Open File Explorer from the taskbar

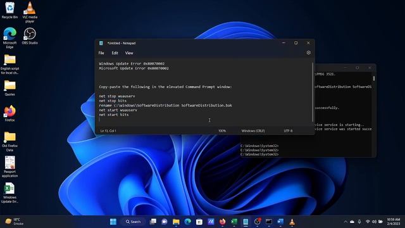click(x=176, y=222)
